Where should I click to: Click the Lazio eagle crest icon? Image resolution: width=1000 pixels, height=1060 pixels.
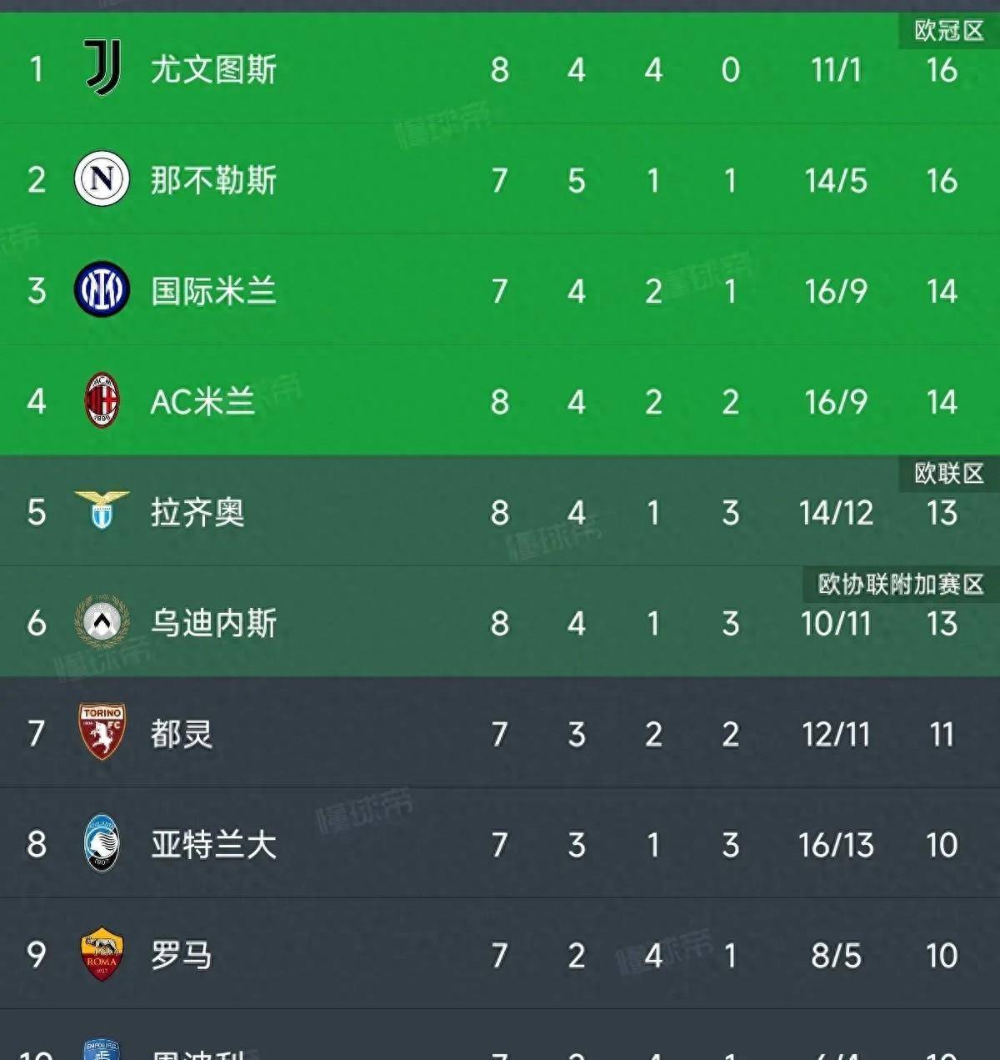click(102, 510)
